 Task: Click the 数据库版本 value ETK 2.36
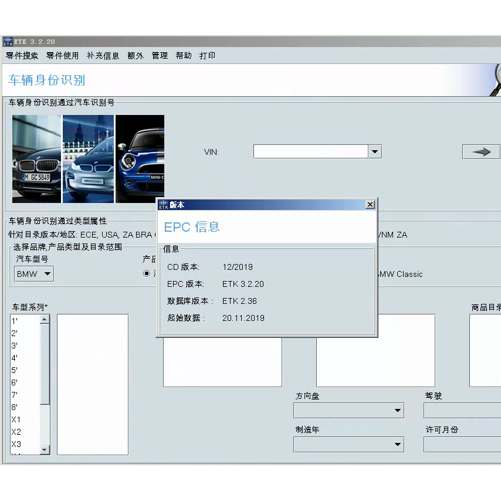(x=239, y=301)
